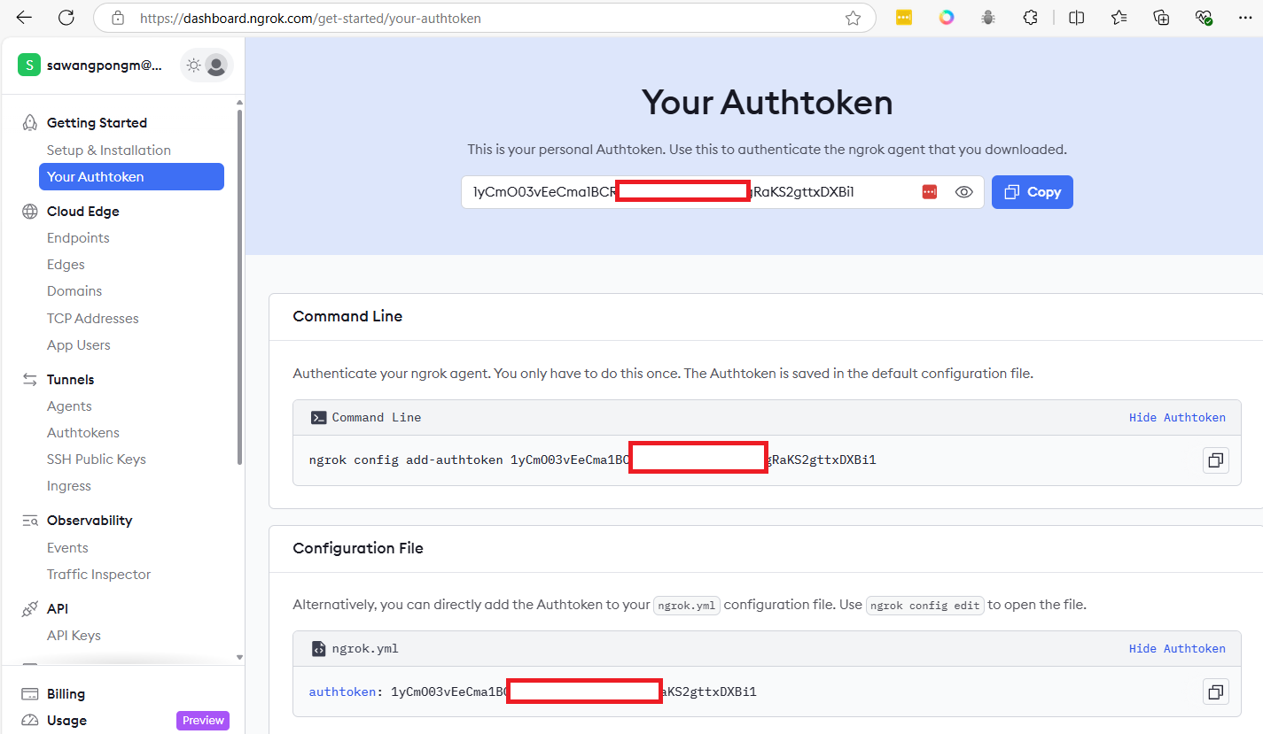Go to Endpoints under Cloud Edge
1263x734 pixels.
pyautogui.click(x=78, y=238)
